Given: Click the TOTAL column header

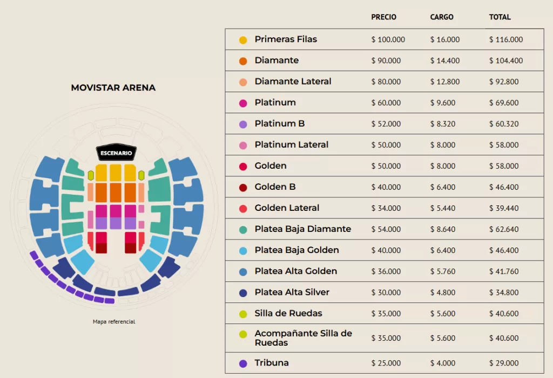Looking at the screenshot, I should tap(500, 17).
